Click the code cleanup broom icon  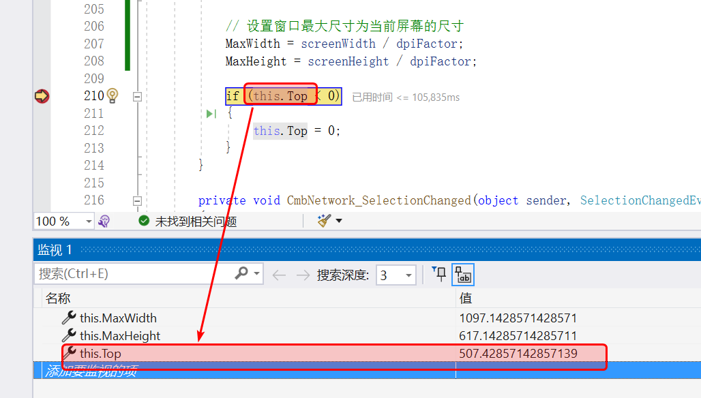click(x=323, y=221)
